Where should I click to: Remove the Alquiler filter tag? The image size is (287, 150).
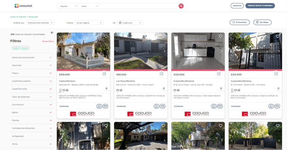pyautogui.click(x=25, y=48)
